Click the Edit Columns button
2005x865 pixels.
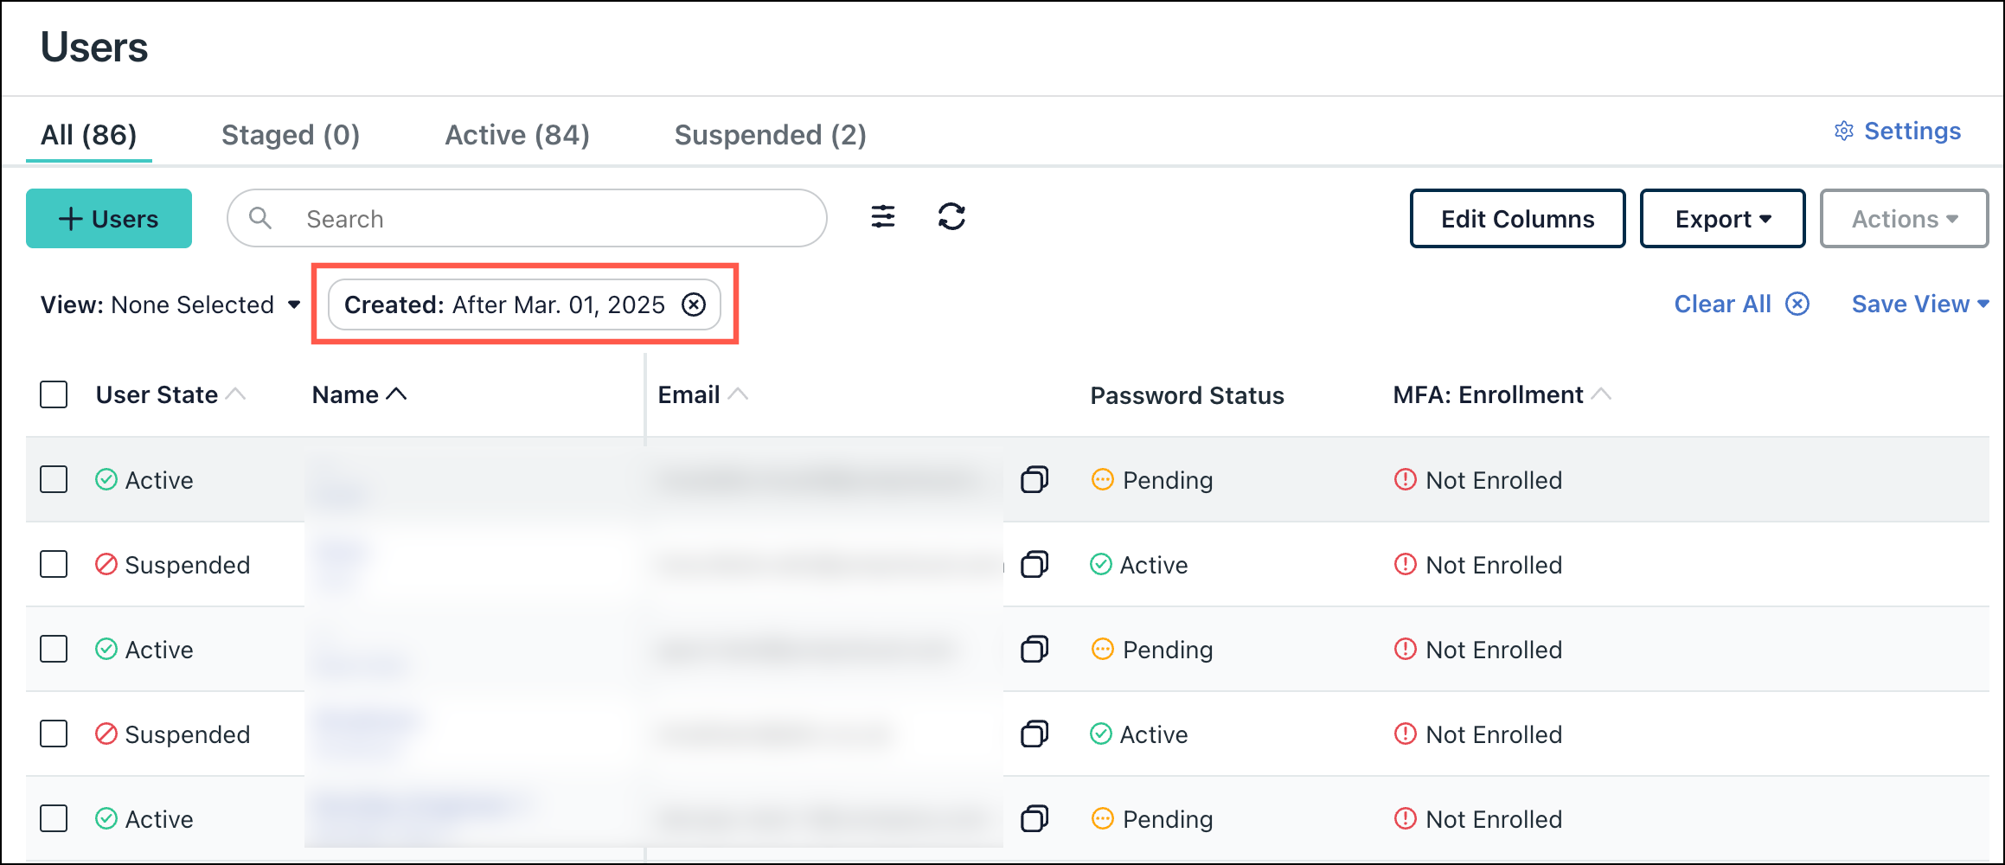(1517, 219)
